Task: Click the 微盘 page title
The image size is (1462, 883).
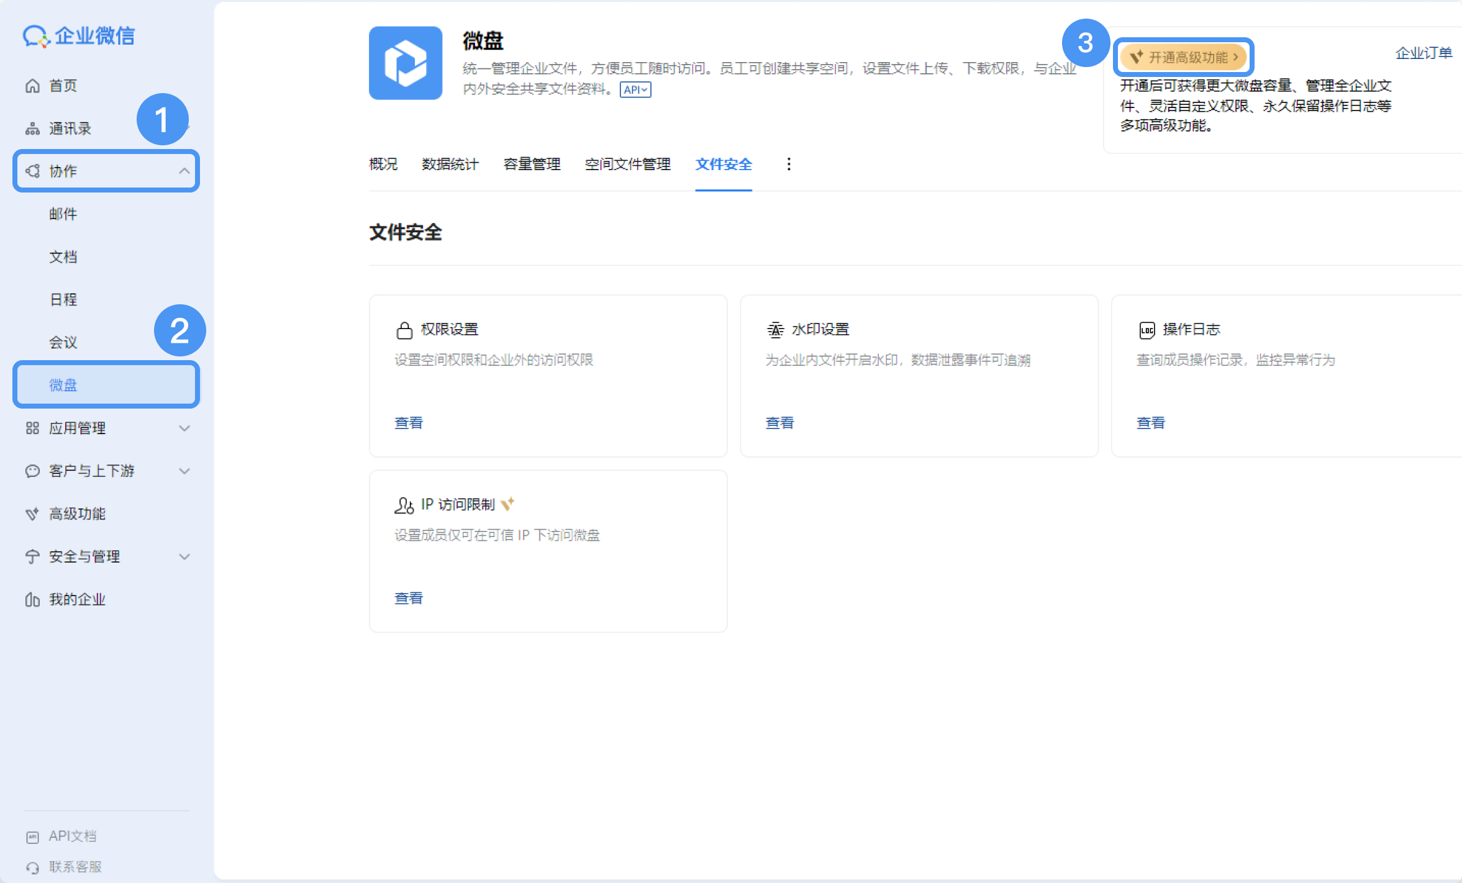Action: pyautogui.click(x=483, y=41)
